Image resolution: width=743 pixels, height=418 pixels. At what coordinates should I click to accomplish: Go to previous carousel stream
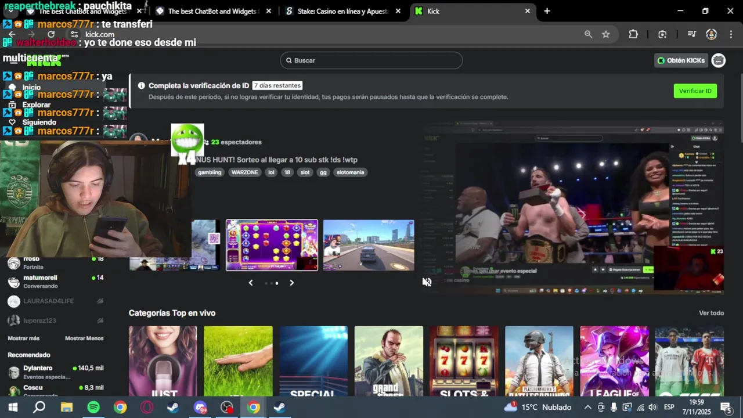(x=251, y=283)
